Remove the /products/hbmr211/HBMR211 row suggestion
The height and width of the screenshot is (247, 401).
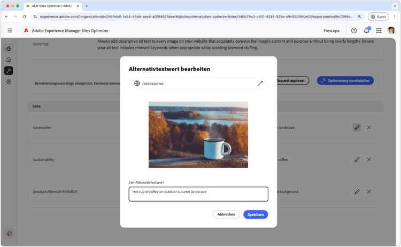[369, 191]
